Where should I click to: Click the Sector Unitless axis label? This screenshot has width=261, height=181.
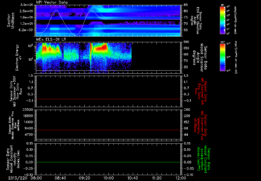tap(11, 20)
